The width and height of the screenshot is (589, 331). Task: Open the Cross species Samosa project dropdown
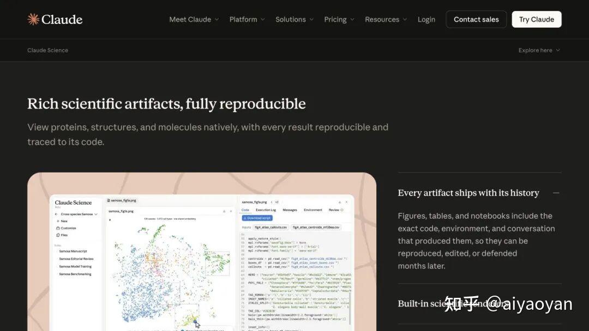(x=79, y=214)
